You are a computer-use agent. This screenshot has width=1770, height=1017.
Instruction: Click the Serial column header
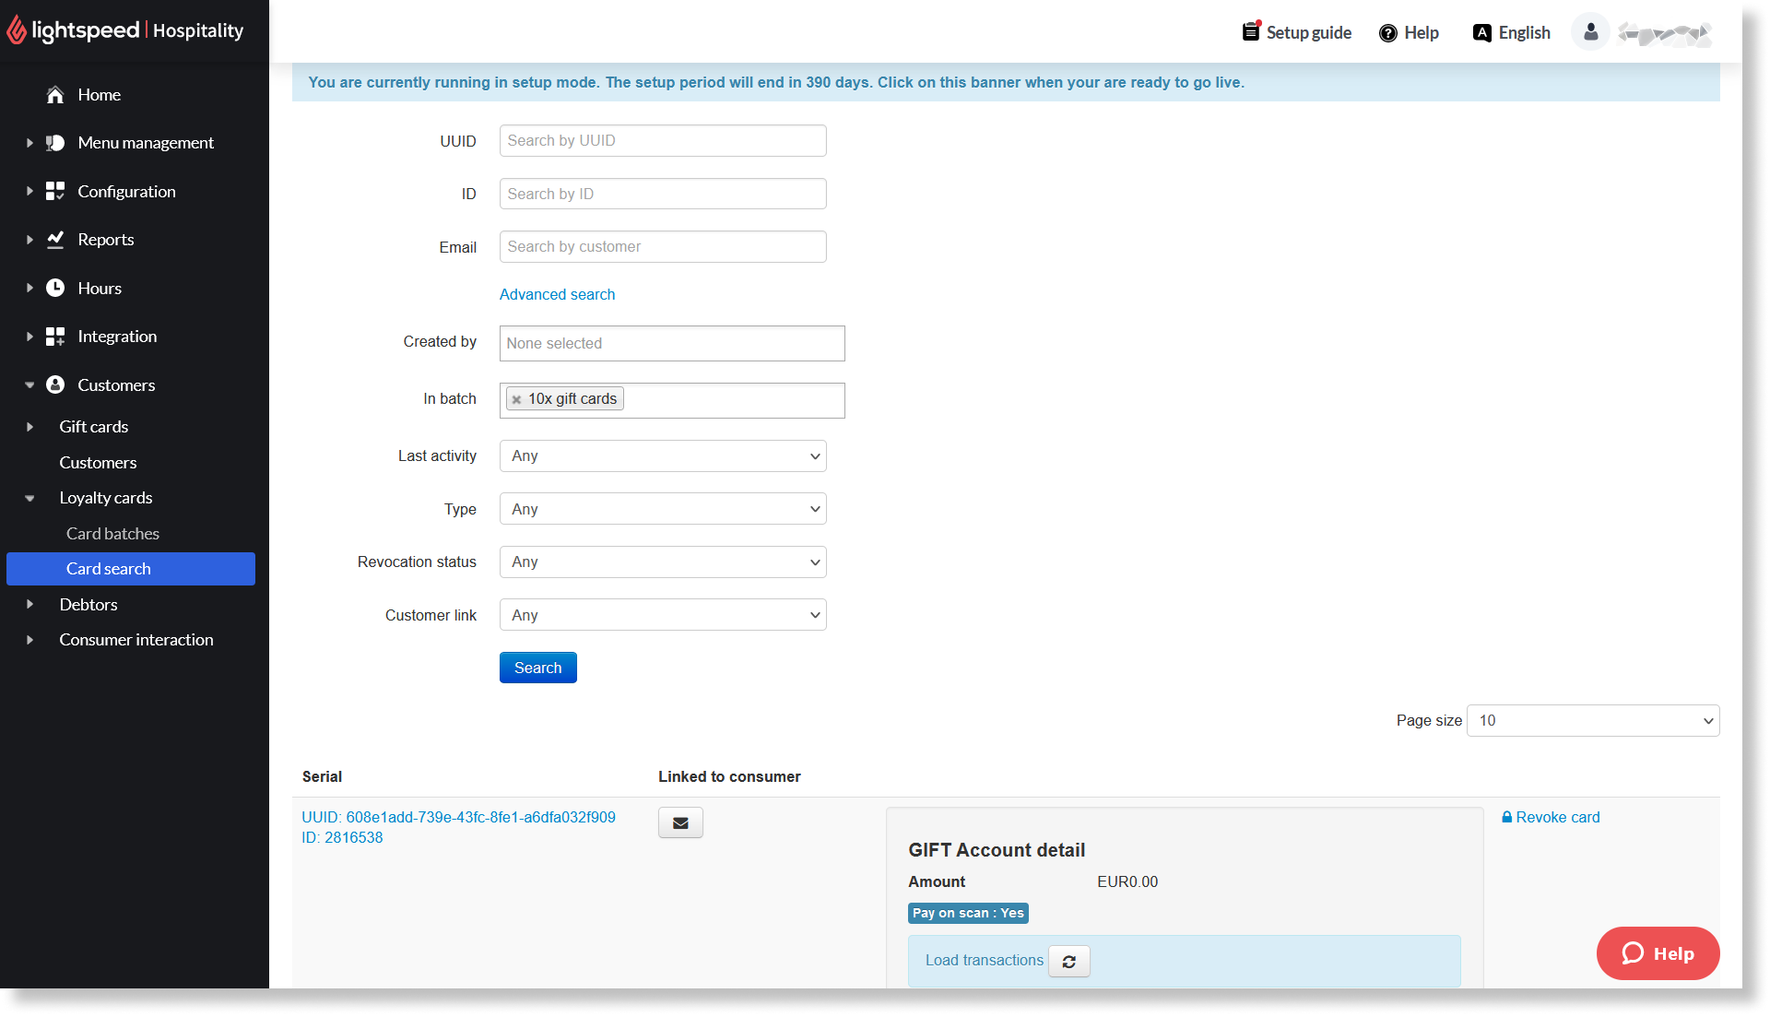click(322, 776)
